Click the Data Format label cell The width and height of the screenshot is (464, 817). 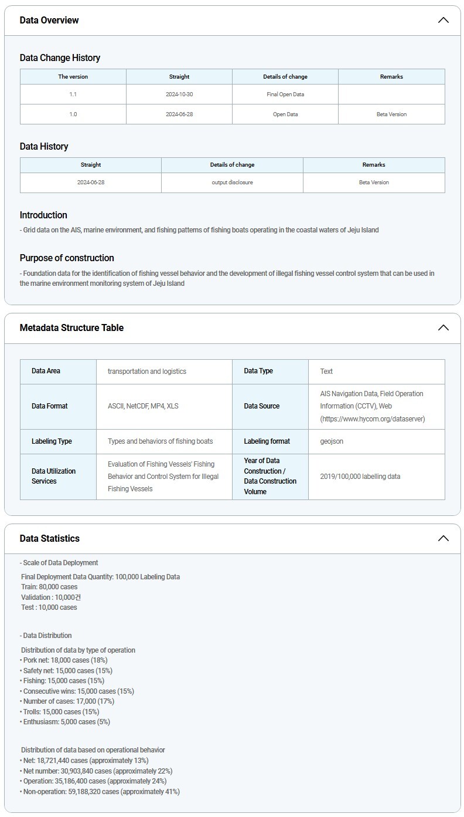50,406
